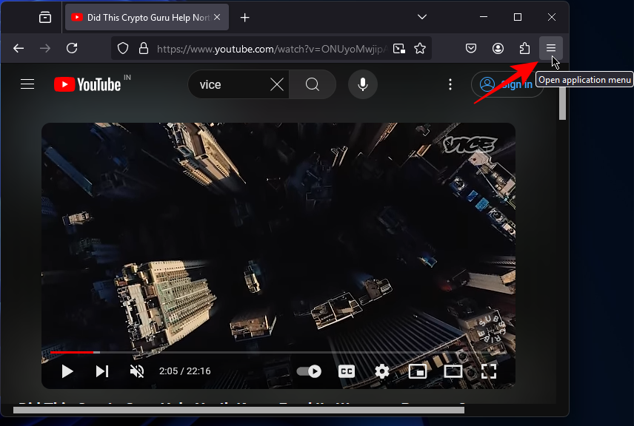Reload the current page
Image resolution: width=634 pixels, height=426 pixels.
pyautogui.click(x=72, y=48)
